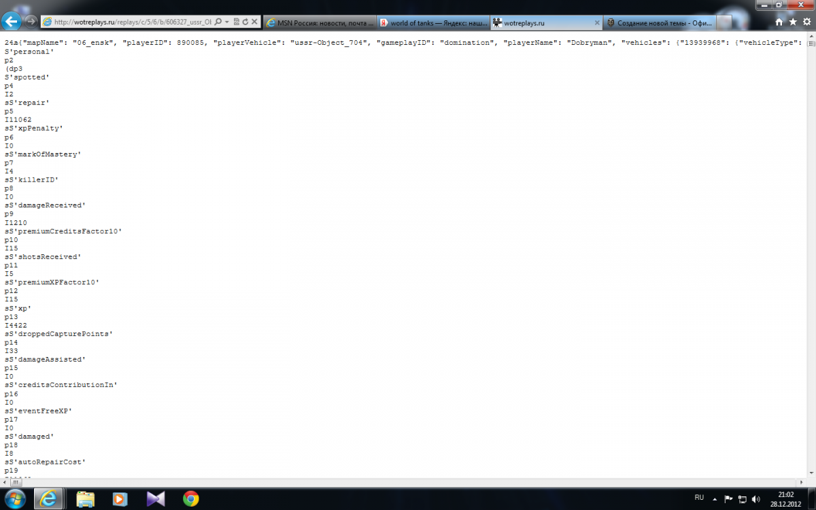
Task: Click the search magnifier in address bar
Action: point(218,22)
